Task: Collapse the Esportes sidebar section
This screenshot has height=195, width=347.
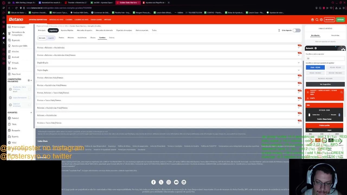Action: (x=31, y=112)
